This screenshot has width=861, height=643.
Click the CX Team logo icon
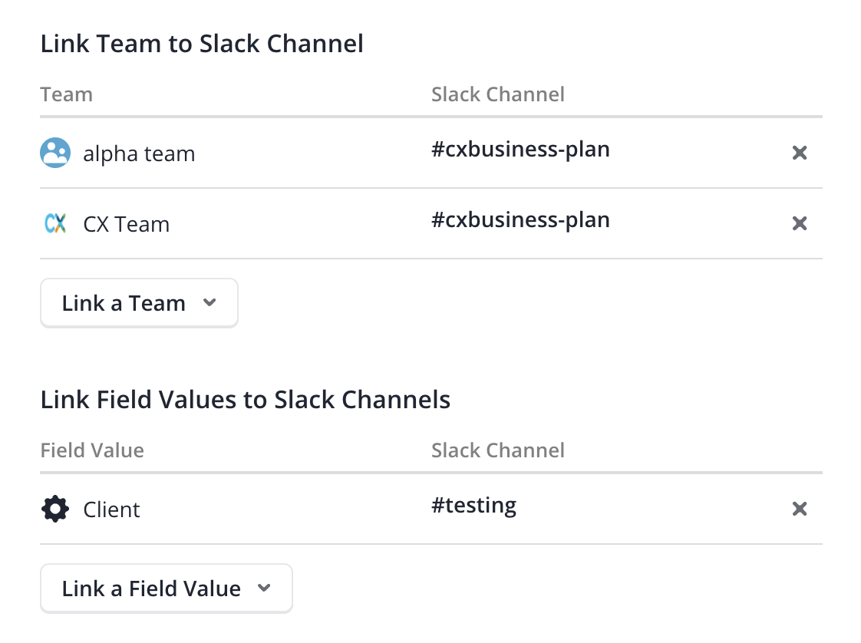(x=55, y=223)
